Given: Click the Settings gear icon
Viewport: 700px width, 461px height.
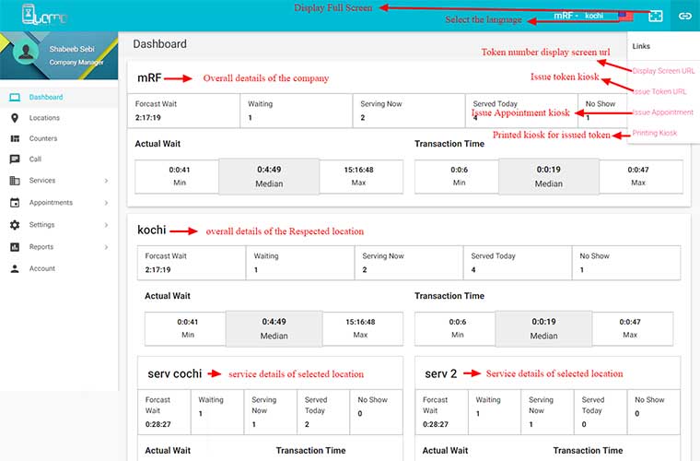Looking at the screenshot, I should 15,225.
